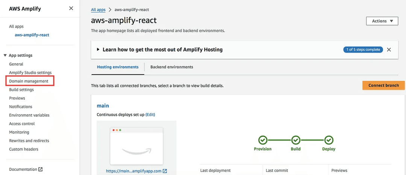Open Previews in sidebar

[x=17, y=98]
